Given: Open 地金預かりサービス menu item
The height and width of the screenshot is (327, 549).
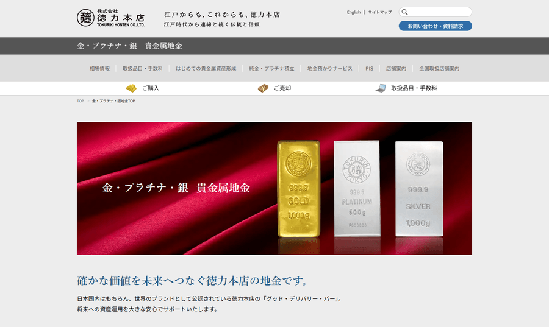Looking at the screenshot, I should coord(330,68).
